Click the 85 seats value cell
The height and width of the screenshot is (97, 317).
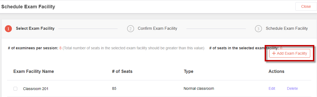point(114,89)
